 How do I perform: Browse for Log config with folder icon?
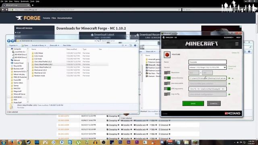[x=229, y=94]
